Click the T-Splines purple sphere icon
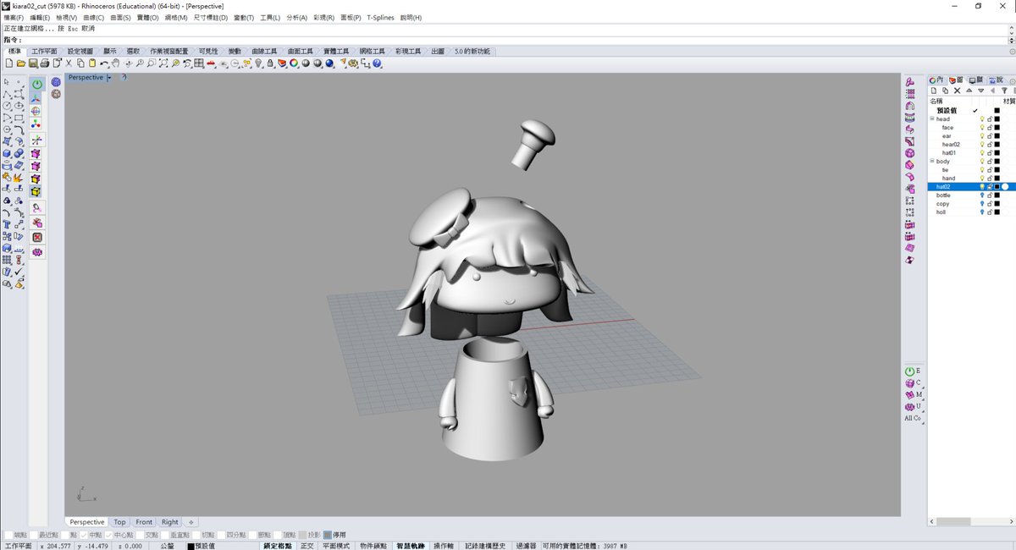This screenshot has width=1016, height=550. pyautogui.click(x=56, y=82)
